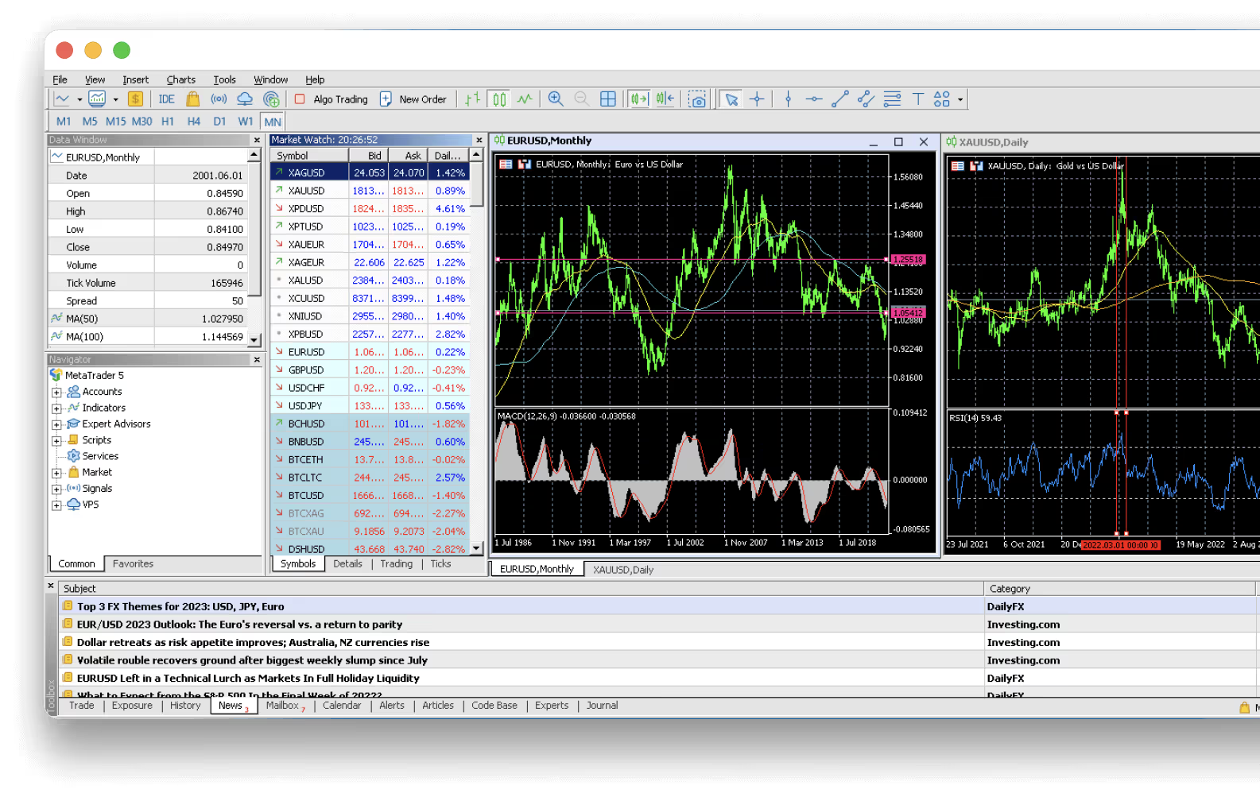Viewport: 1260px width, 797px height.
Task: Expand the Indicators node in Navigator
Action: [x=56, y=408]
